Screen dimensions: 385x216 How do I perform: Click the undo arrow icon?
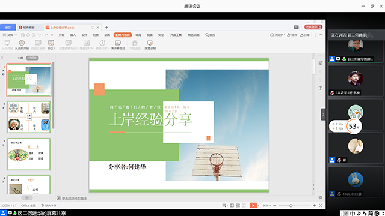(39, 35)
